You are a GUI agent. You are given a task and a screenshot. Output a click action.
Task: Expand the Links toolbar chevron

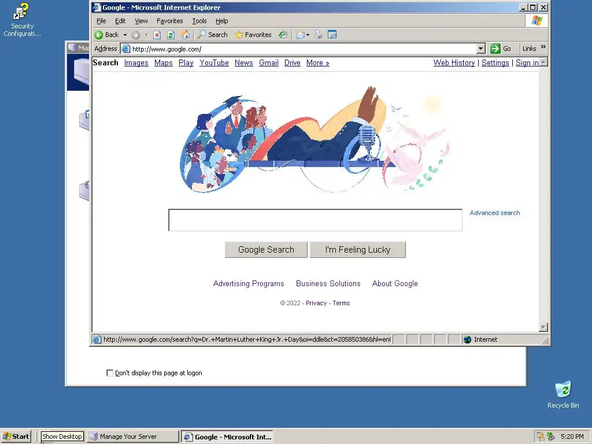click(x=543, y=47)
